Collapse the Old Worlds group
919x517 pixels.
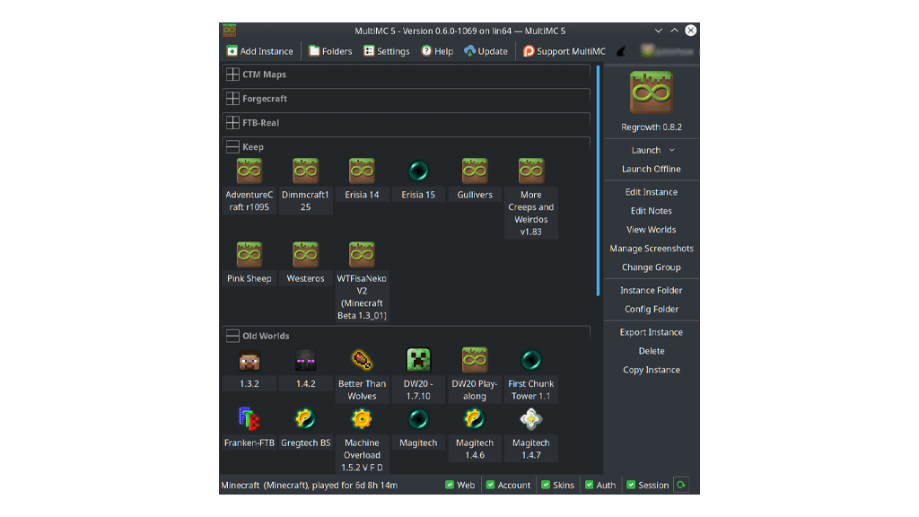tap(232, 336)
